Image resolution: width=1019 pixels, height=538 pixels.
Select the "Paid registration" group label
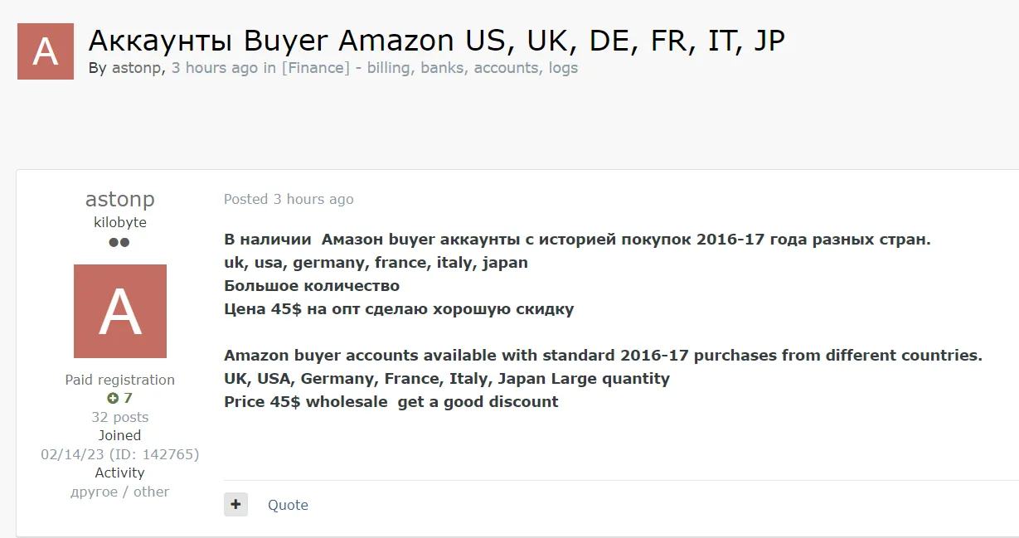pos(120,380)
